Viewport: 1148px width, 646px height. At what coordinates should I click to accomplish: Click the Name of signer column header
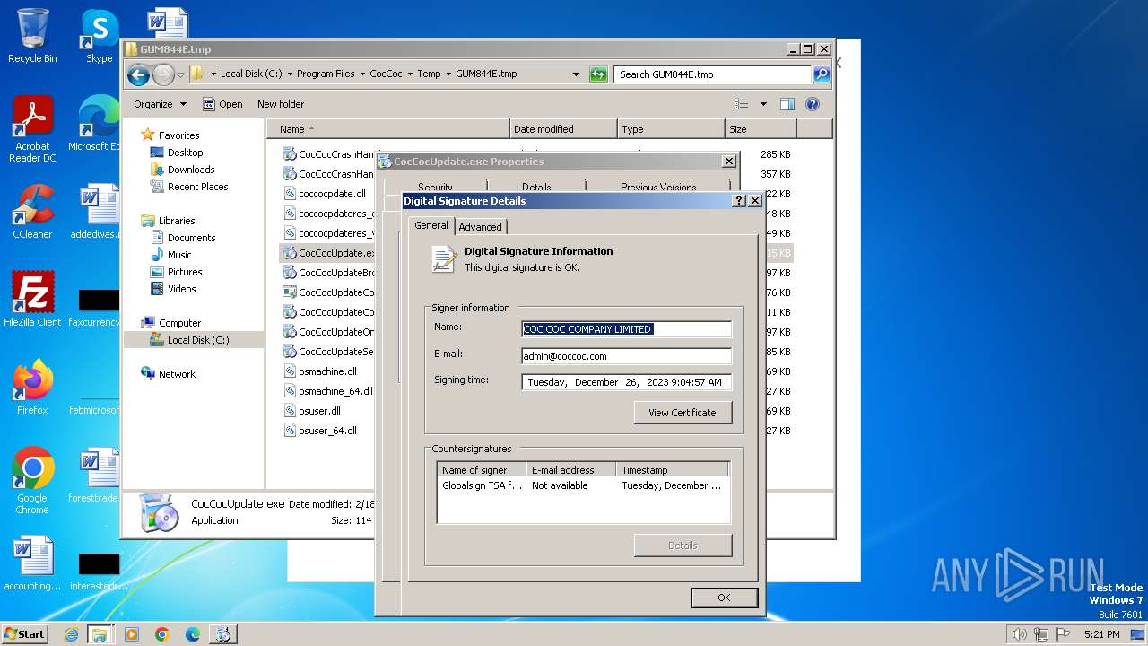point(483,470)
